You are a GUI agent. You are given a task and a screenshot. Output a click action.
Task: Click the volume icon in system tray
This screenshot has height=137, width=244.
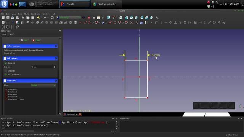213,6
